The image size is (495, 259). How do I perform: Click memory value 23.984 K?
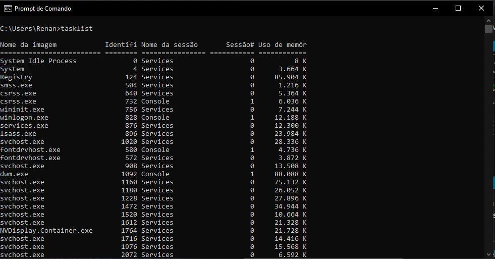[291, 134]
